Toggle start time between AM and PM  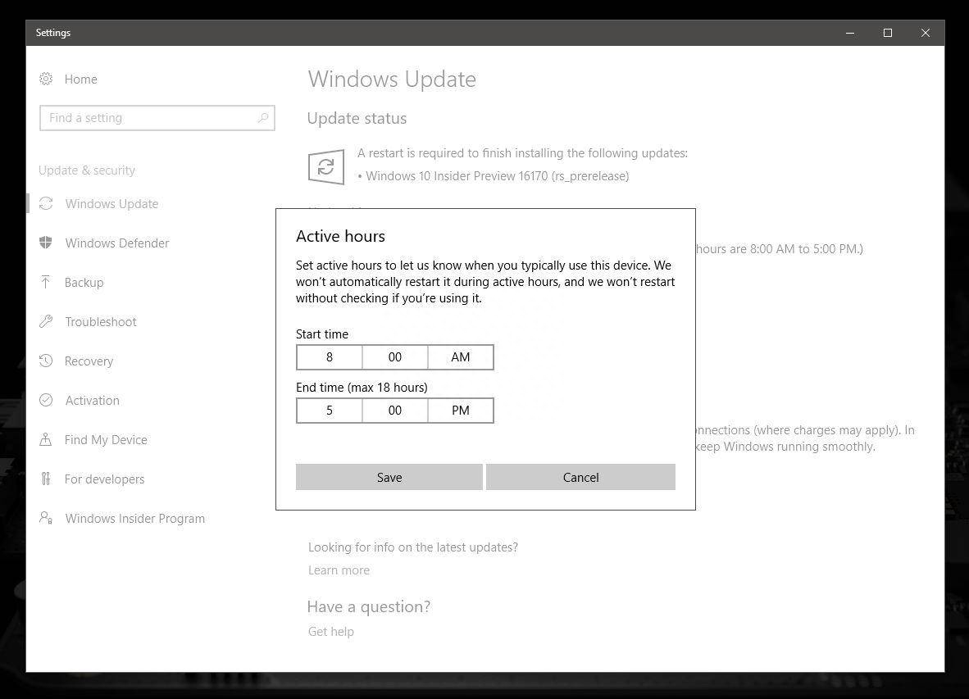point(460,356)
